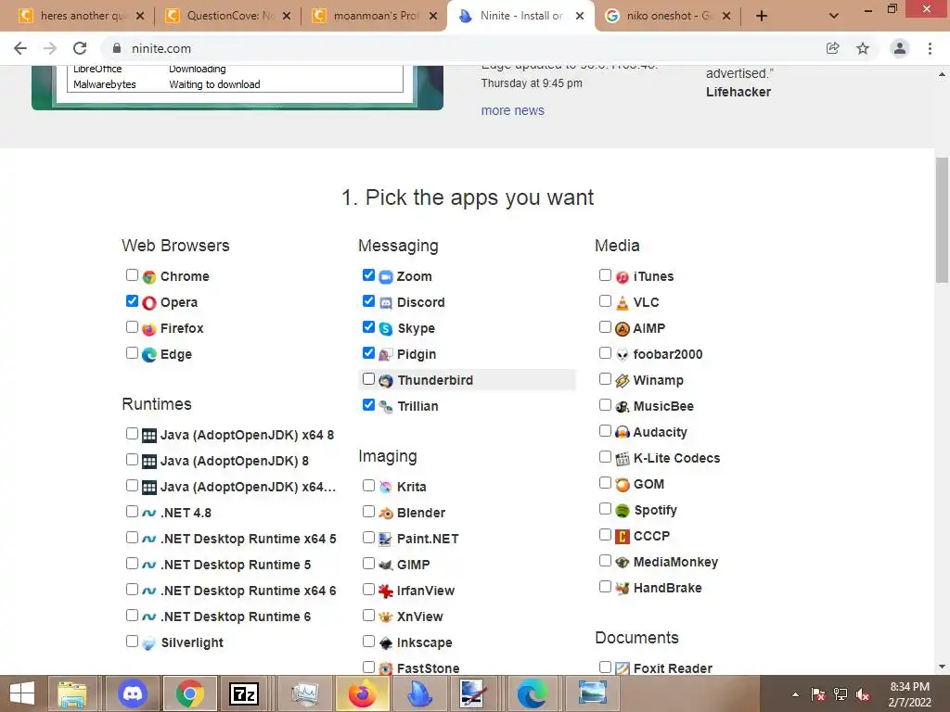Open the Chrome profile avatar button
The height and width of the screenshot is (712, 950).
click(x=900, y=48)
